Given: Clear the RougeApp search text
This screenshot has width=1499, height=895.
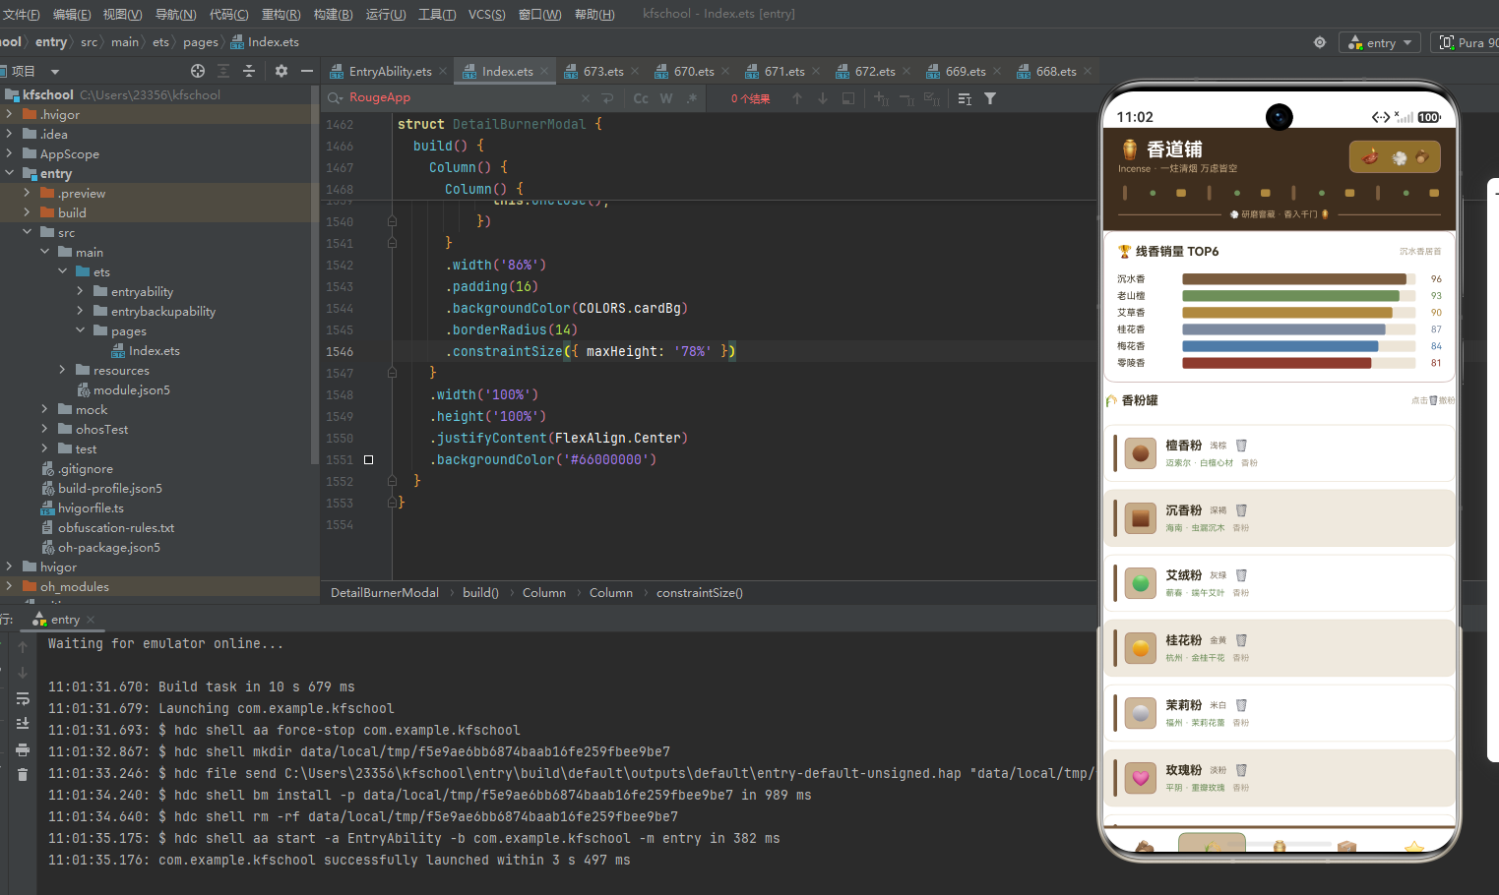Looking at the screenshot, I should click(586, 98).
